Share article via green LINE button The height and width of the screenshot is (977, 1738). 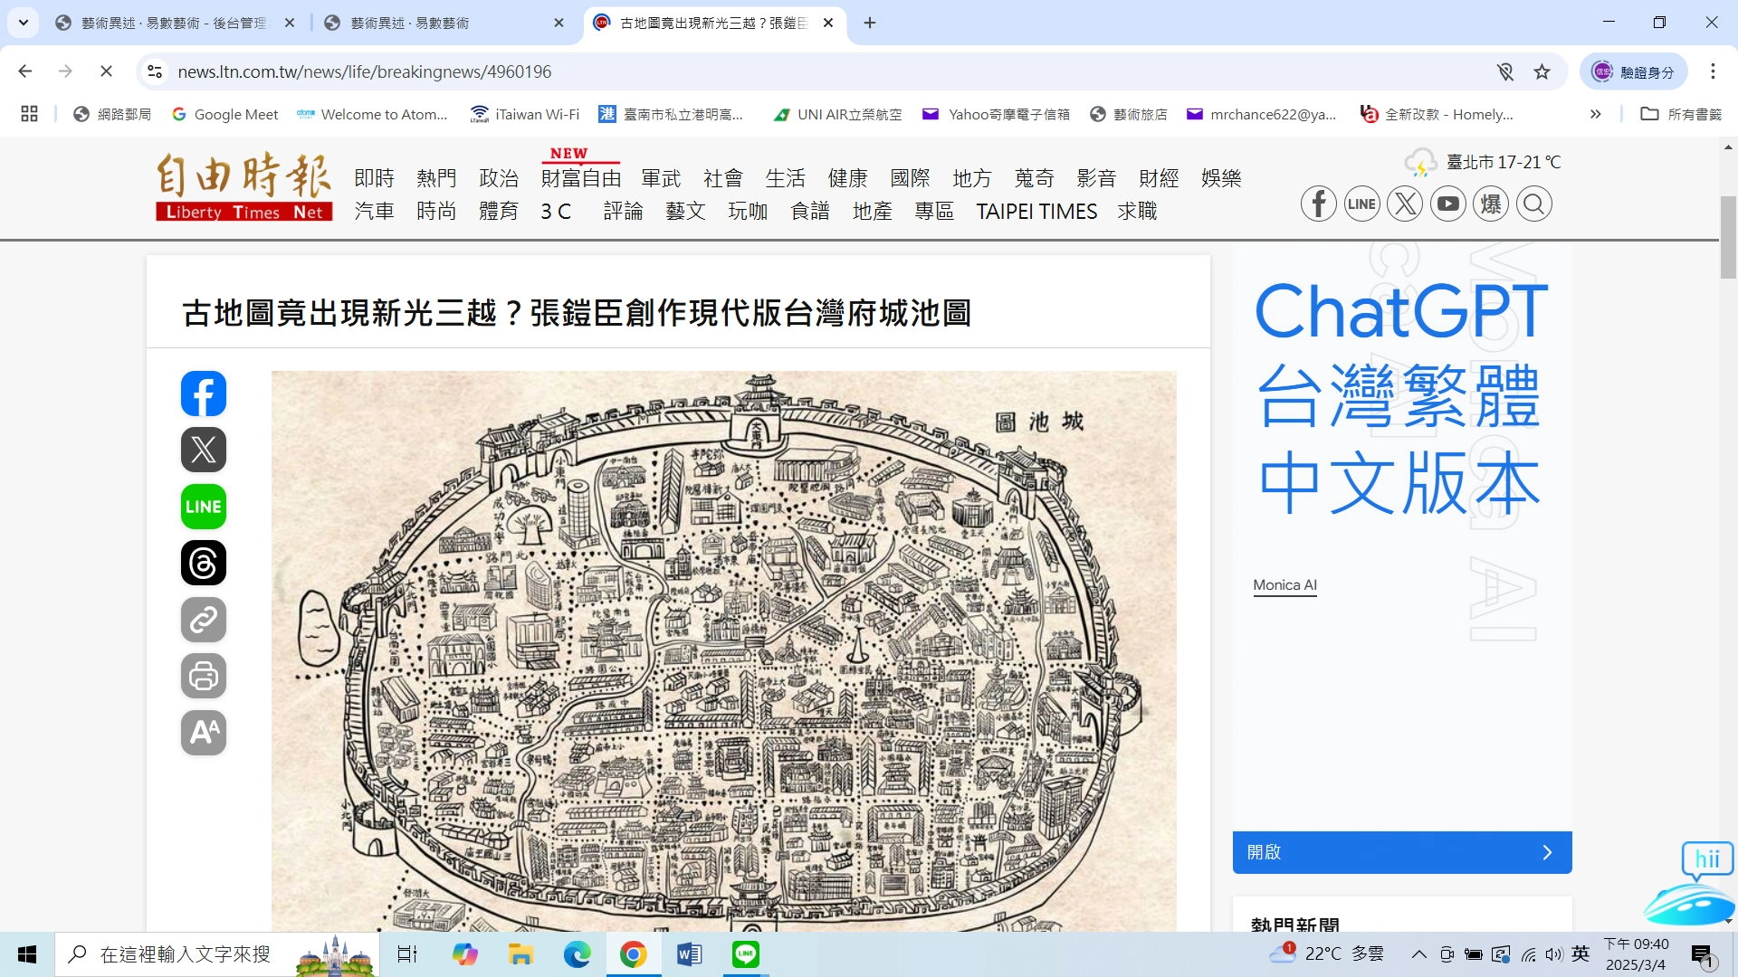tap(203, 507)
